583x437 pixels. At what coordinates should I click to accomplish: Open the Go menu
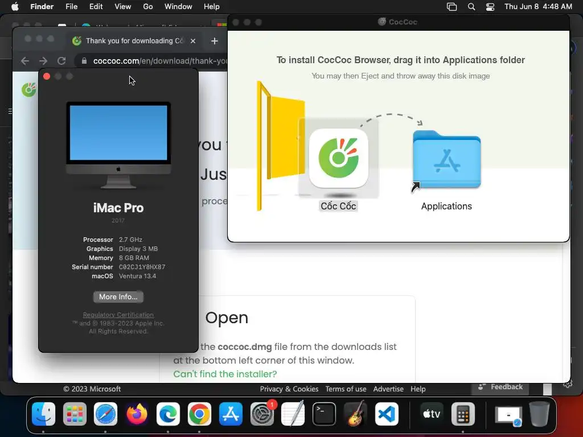point(148,7)
